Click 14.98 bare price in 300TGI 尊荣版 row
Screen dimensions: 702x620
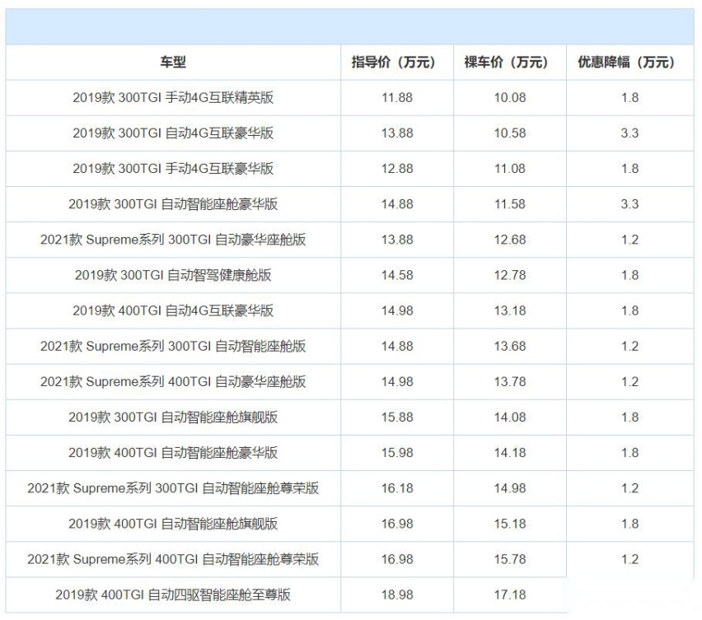(x=510, y=488)
